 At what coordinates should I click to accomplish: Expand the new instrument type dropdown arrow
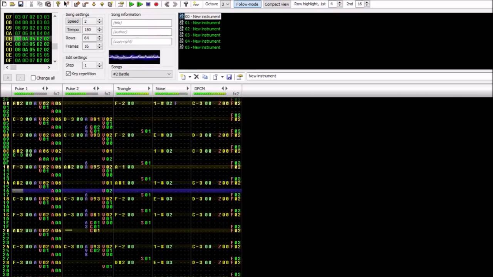pyautogui.click(x=189, y=77)
